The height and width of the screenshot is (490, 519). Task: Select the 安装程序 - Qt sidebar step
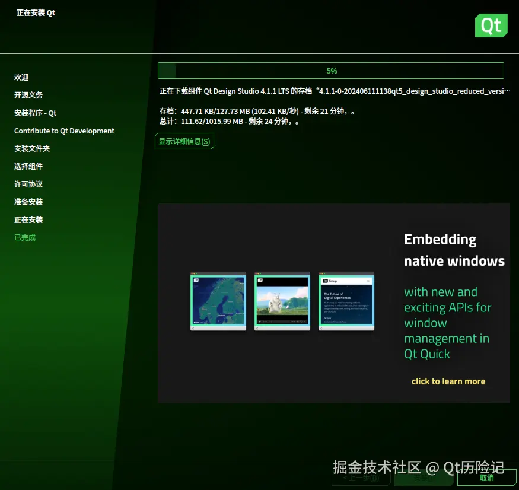click(x=35, y=113)
